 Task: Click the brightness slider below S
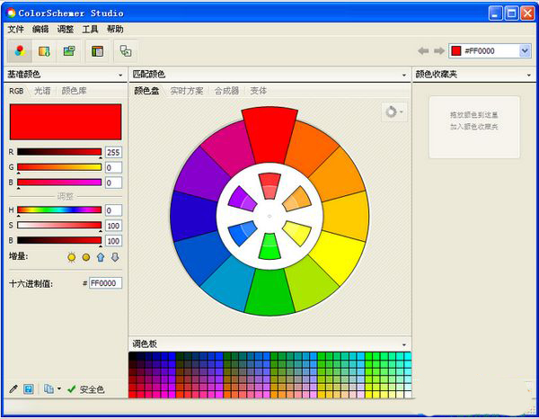[x=59, y=240]
